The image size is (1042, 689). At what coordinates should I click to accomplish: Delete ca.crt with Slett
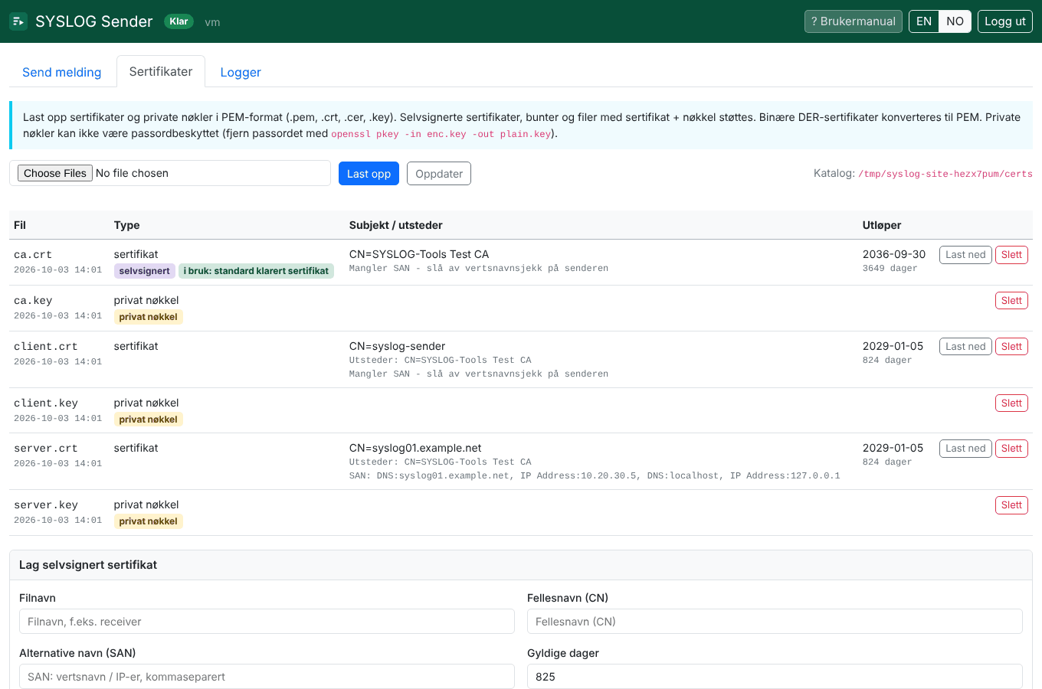coord(1011,255)
